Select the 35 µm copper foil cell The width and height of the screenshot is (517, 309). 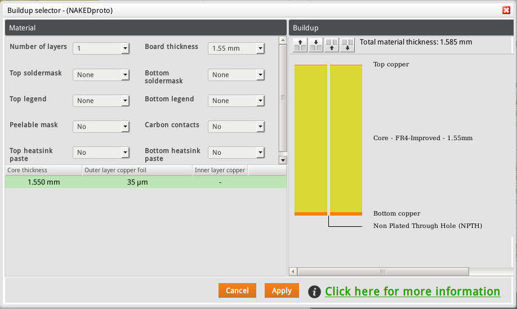(137, 182)
